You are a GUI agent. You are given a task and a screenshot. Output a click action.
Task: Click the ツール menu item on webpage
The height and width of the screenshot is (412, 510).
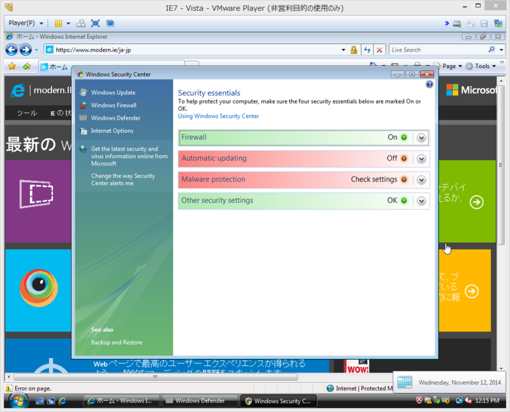click(x=27, y=113)
